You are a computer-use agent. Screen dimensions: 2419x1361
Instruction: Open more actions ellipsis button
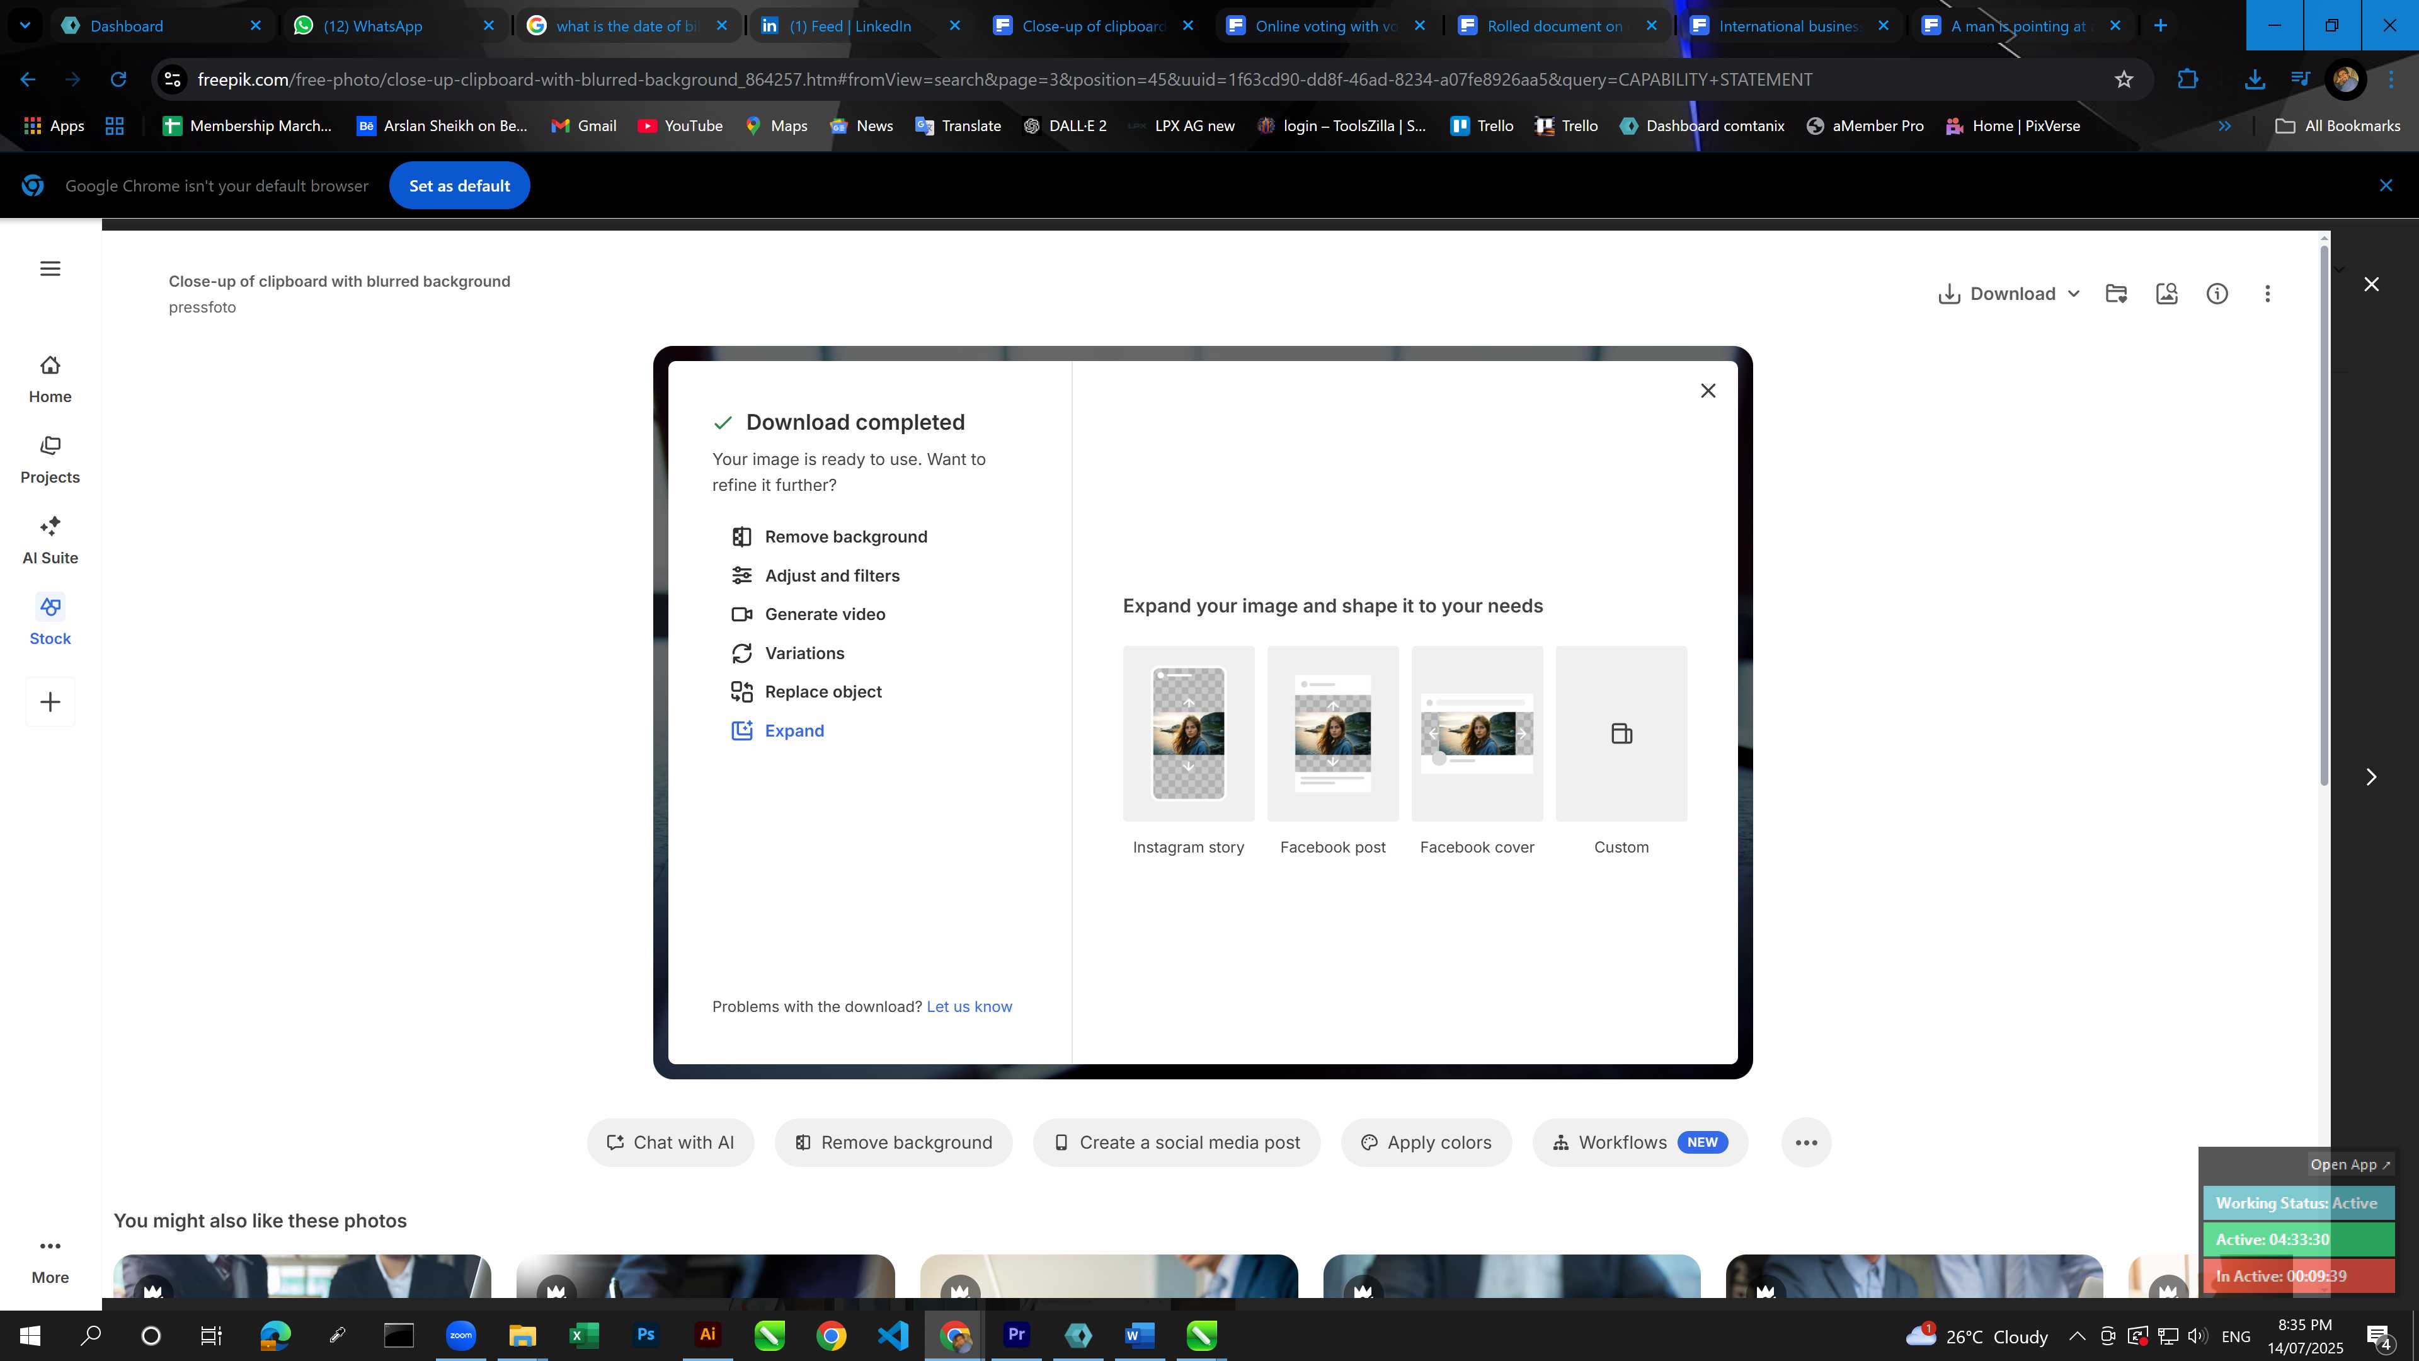(x=1806, y=1143)
